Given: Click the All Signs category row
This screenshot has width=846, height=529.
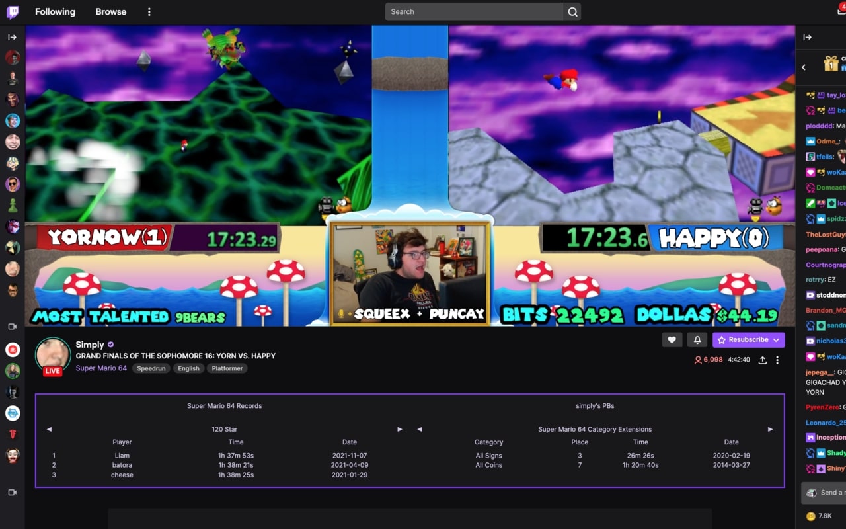Looking at the screenshot, I should [489, 456].
